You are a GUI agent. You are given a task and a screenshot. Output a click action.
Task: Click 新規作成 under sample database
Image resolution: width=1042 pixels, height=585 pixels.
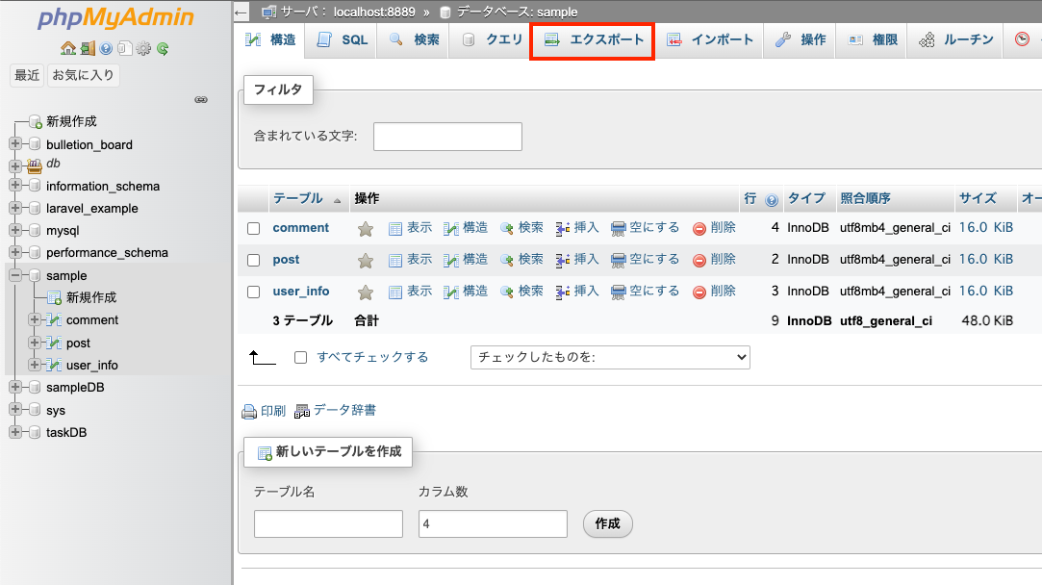coord(91,297)
